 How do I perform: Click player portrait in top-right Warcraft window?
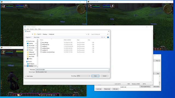pyautogui.click(x=90, y=6)
